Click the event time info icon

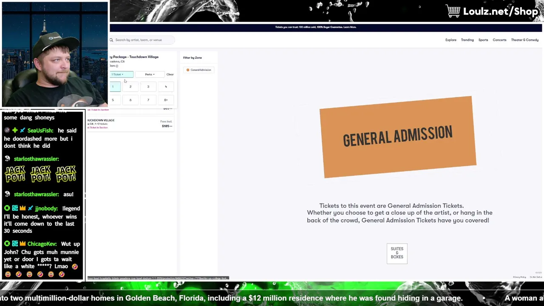117,66
